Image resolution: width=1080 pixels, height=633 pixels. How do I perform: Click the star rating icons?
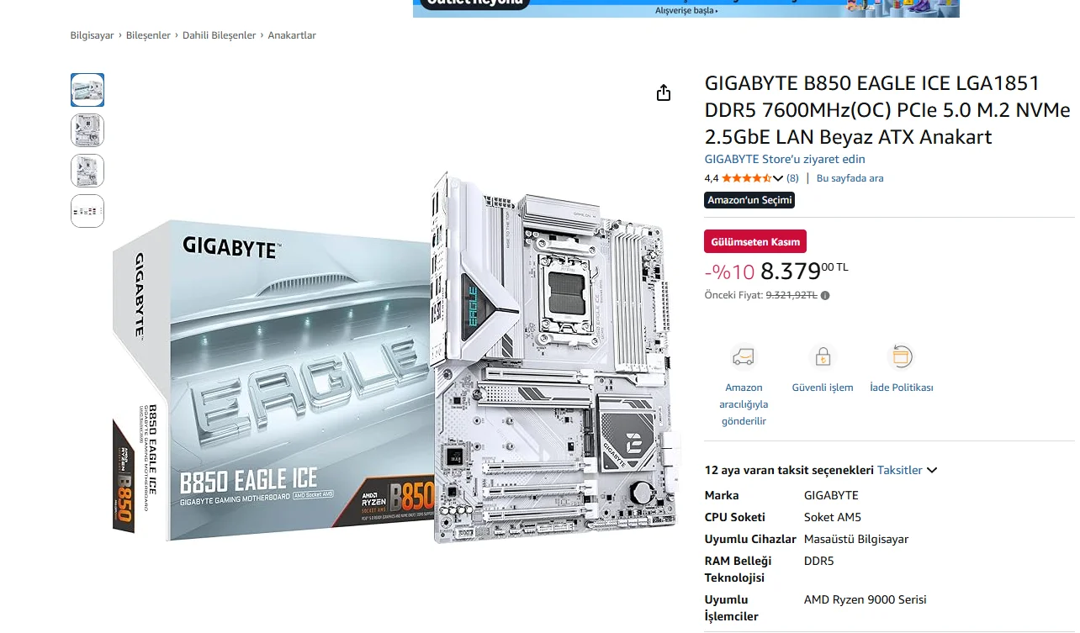746,178
